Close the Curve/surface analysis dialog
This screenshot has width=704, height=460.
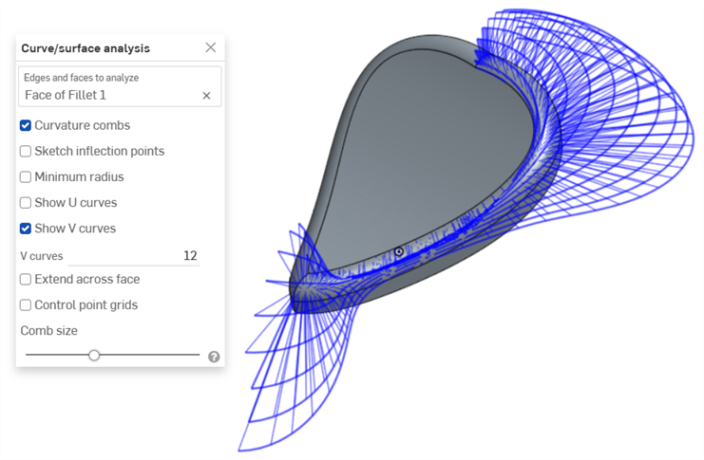211,47
